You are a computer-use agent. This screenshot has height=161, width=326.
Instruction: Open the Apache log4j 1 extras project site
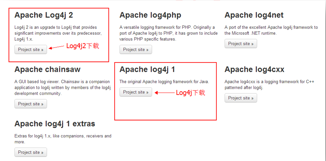click(31, 152)
